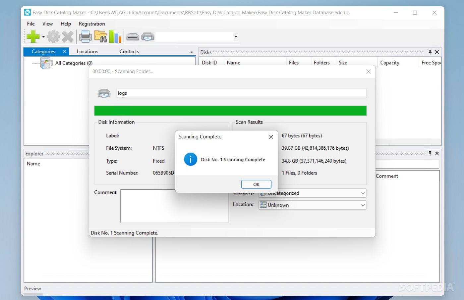Screen dimensions: 464x300
Task: Open the dropdown arrow beside the green plus
Action: pos(43,37)
